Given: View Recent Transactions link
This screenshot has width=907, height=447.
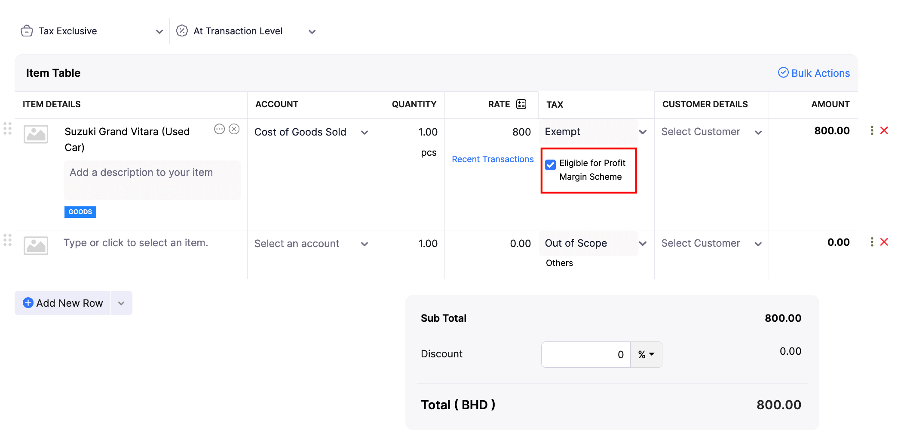Looking at the screenshot, I should 493,159.
